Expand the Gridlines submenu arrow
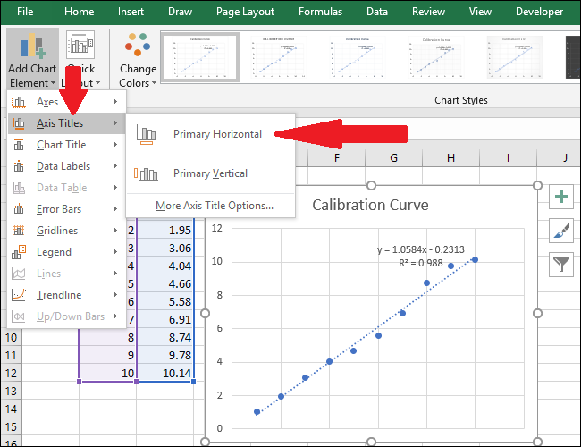Image resolution: width=581 pixels, height=447 pixels. [115, 231]
